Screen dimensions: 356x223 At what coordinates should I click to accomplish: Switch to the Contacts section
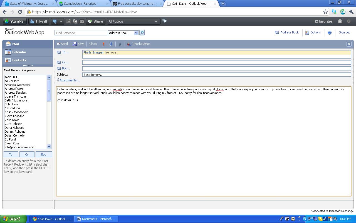[19, 60]
